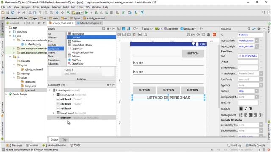This screenshot has width=271, height=152.
Task: Click the Make Project hammer icon
Action: tap(69, 13)
